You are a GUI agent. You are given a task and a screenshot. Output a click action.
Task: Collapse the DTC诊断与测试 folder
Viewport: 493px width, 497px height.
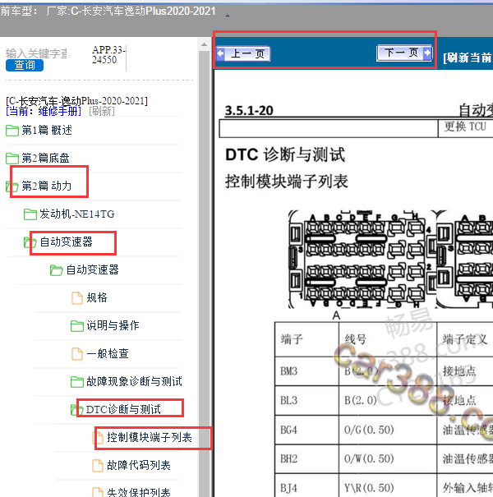(123, 410)
